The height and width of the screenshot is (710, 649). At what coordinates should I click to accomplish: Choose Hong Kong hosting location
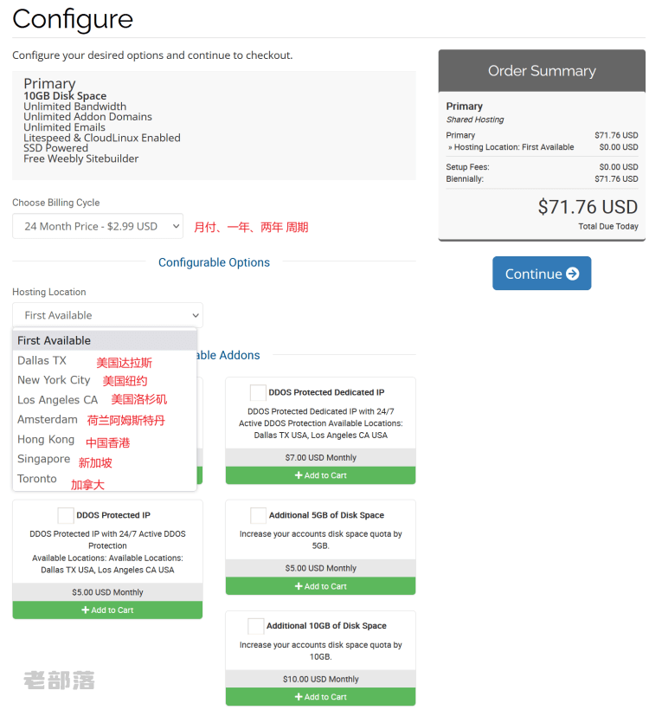[46, 439]
